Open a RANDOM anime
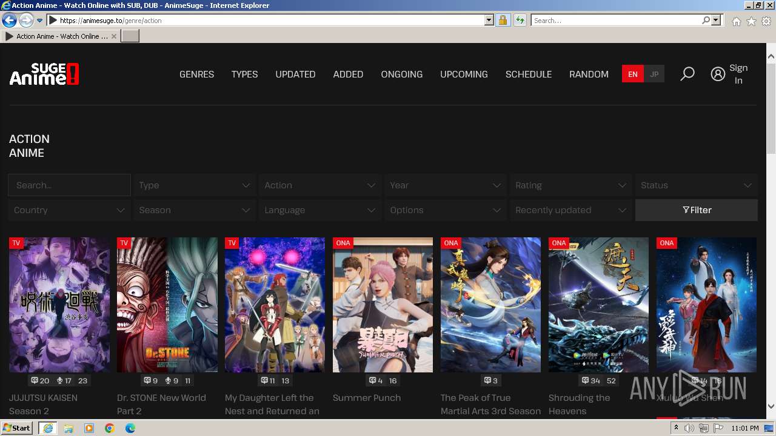 pos(589,74)
